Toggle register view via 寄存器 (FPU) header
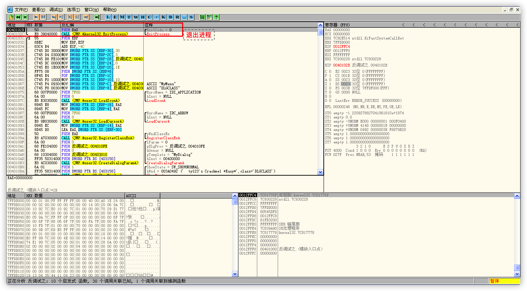The height and width of the screenshot is (291, 527). [x=337, y=25]
